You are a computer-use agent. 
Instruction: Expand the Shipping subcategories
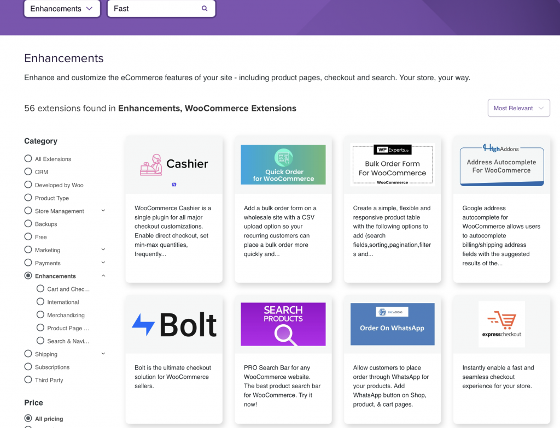point(103,354)
